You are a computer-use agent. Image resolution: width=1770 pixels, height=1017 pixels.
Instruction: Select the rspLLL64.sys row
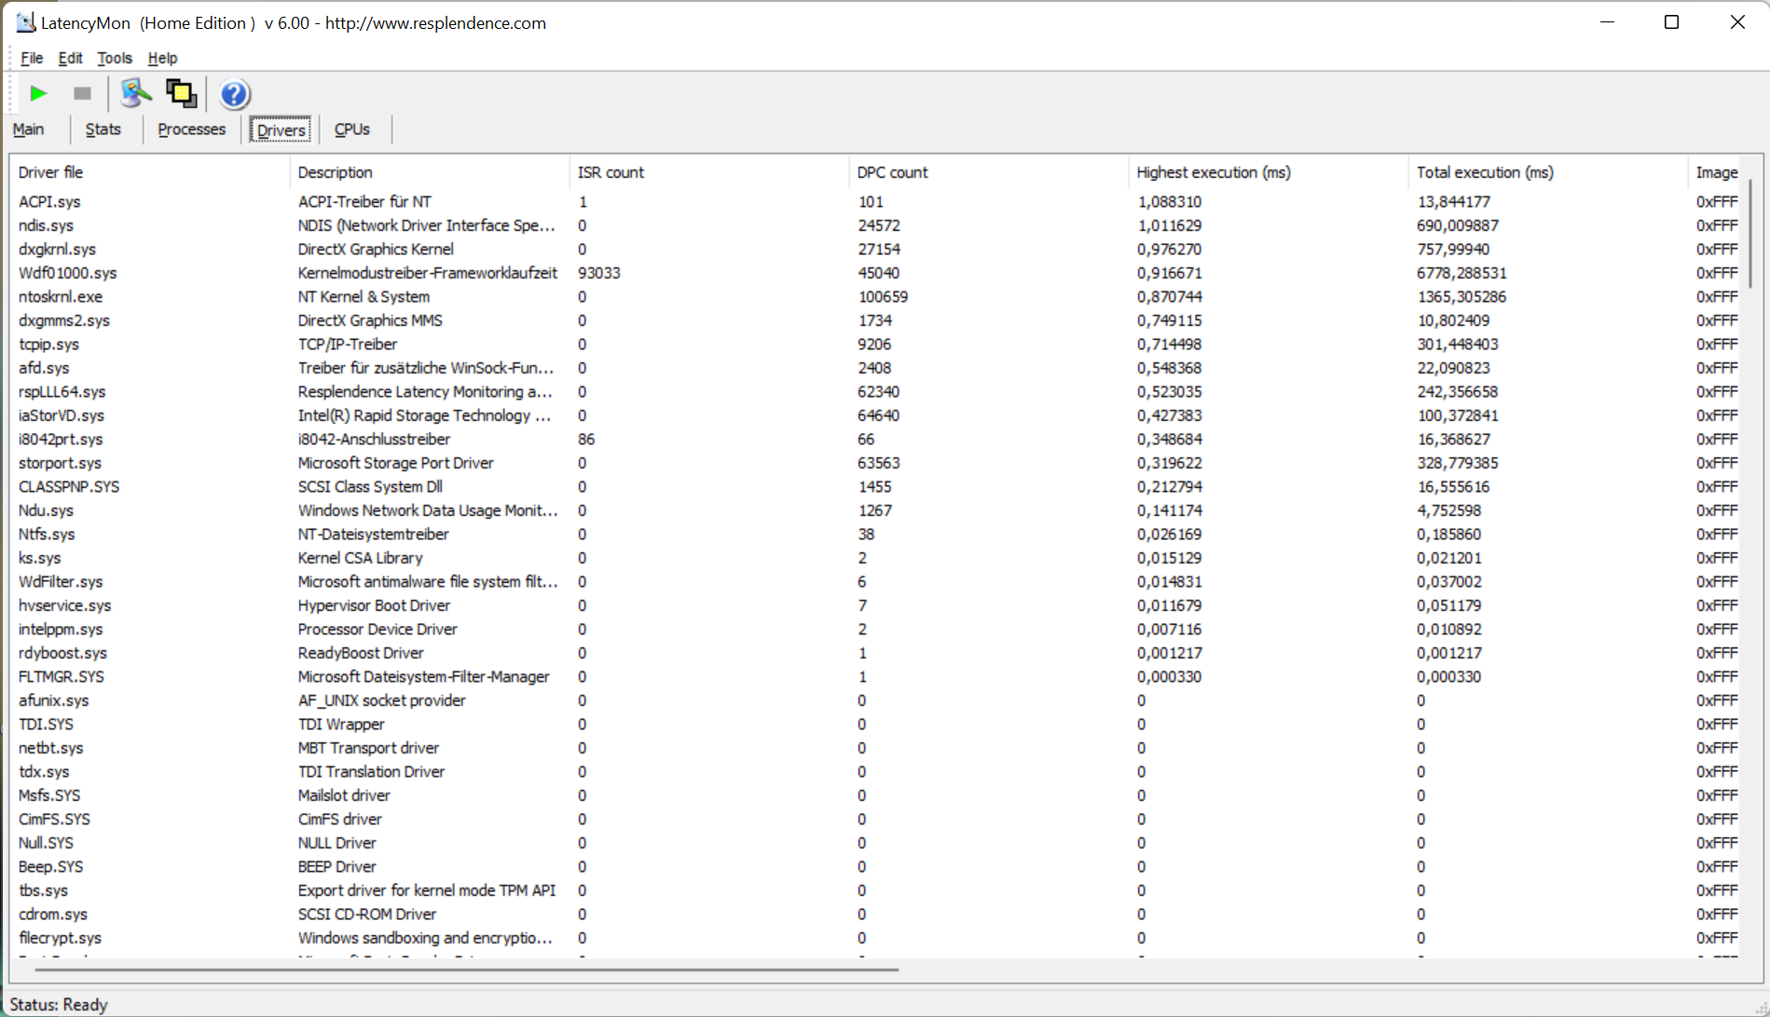(876, 391)
